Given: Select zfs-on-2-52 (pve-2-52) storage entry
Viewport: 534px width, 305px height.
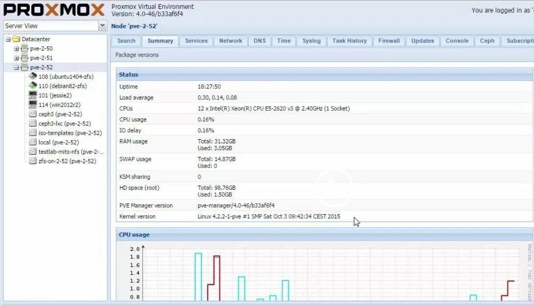Looking at the screenshot, I should pyautogui.click(x=67, y=161).
